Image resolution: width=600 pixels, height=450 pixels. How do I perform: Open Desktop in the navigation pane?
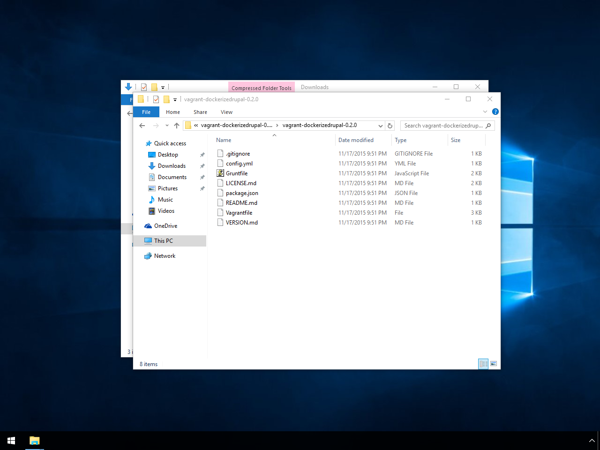168,155
